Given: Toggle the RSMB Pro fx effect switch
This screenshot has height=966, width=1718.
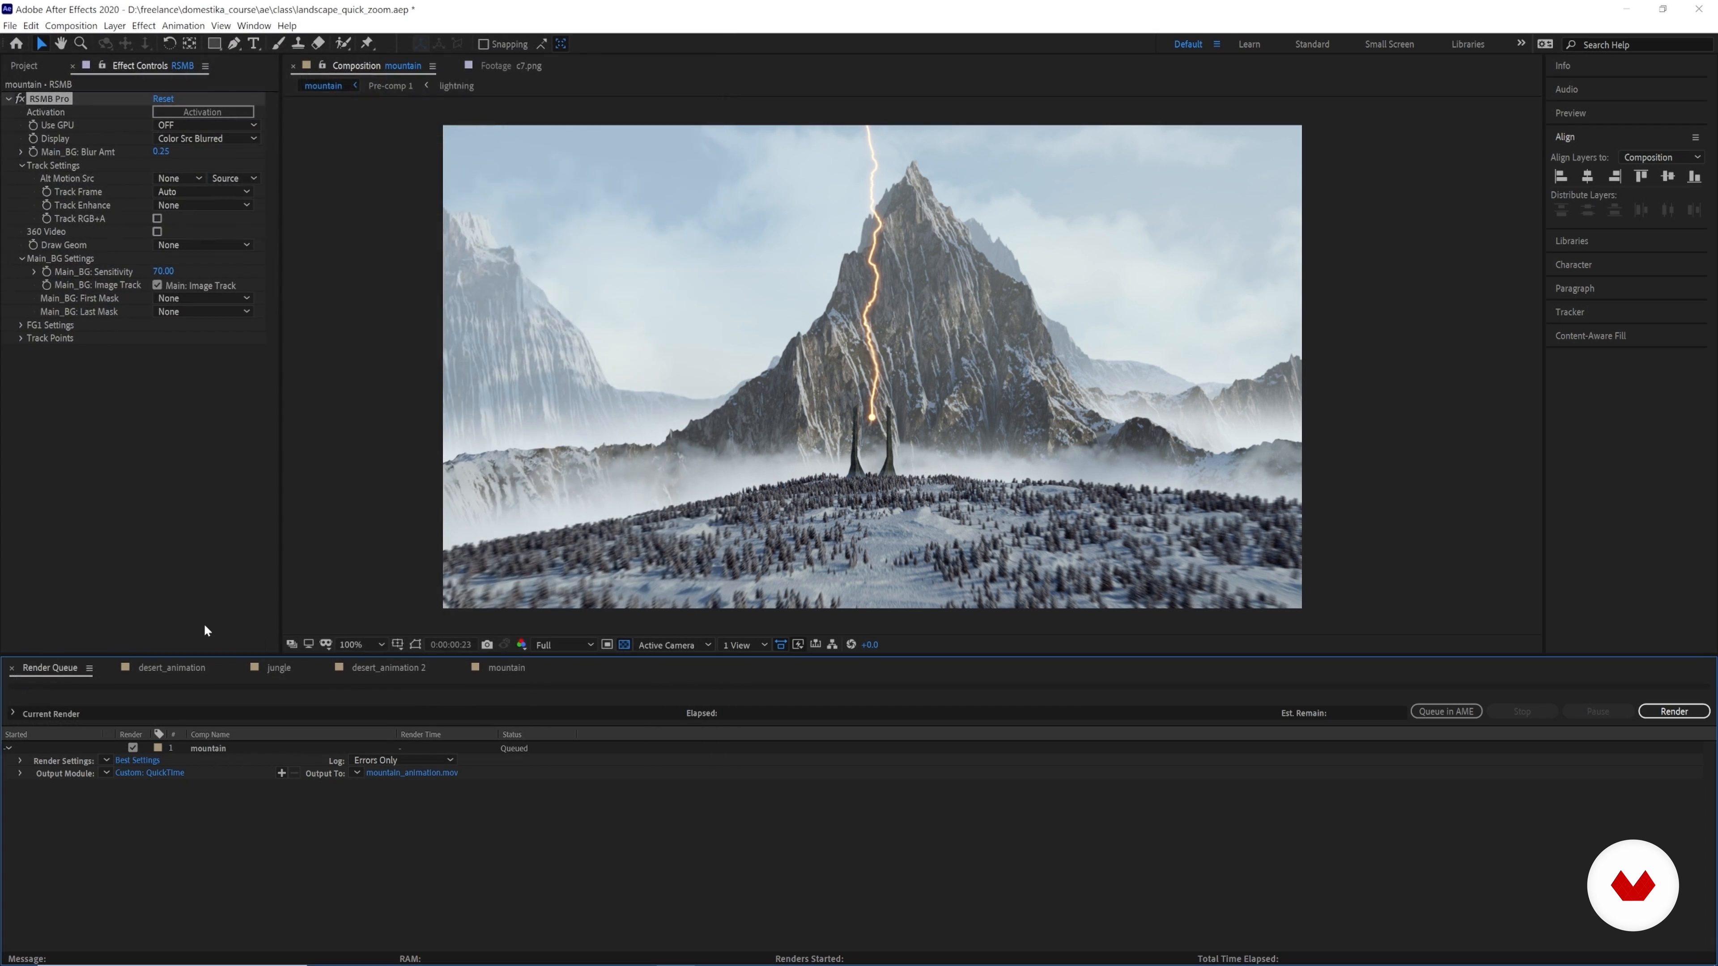Looking at the screenshot, I should tap(20, 99).
